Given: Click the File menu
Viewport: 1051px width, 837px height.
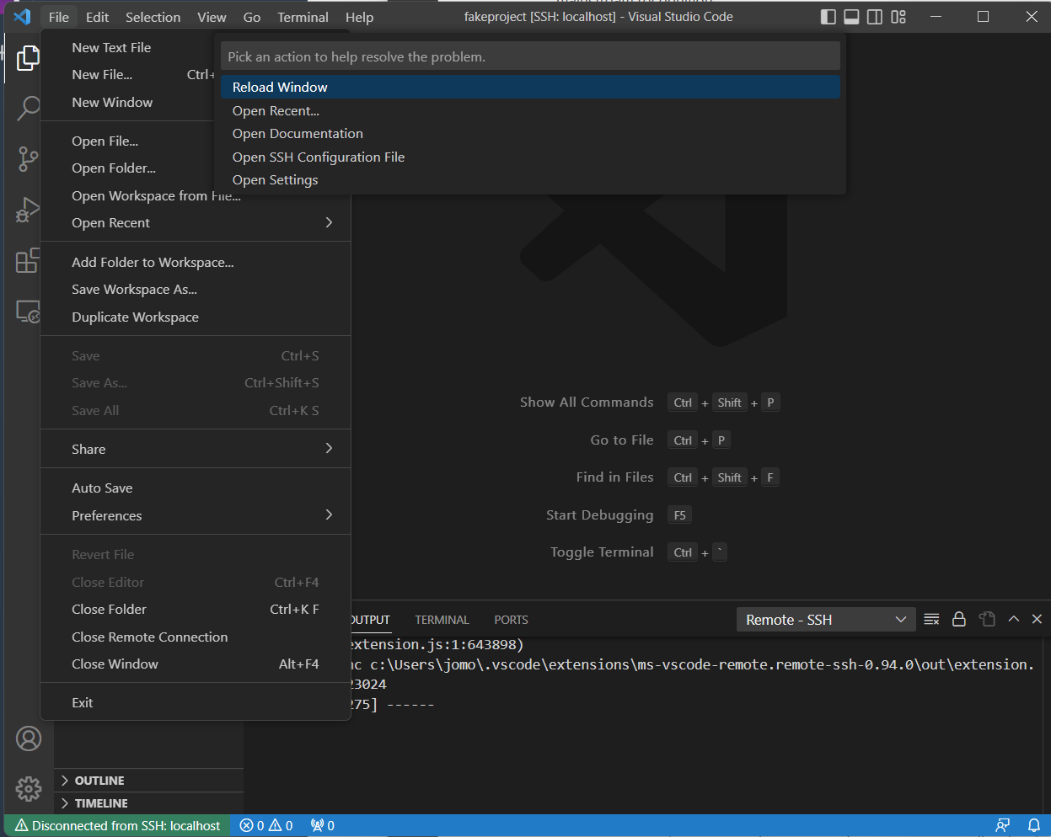Looking at the screenshot, I should coord(59,17).
